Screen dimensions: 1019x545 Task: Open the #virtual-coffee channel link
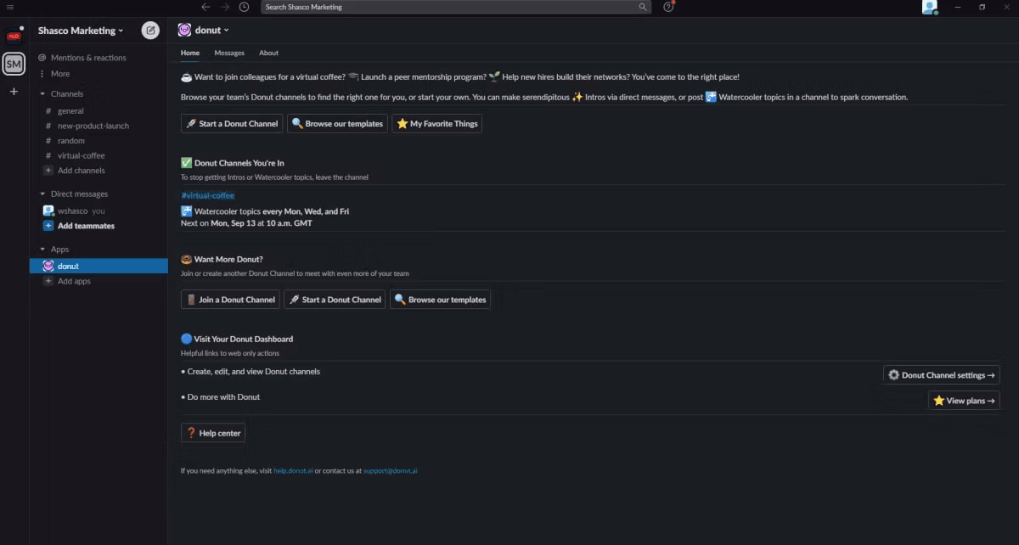[x=207, y=195]
